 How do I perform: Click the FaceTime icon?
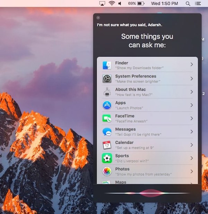coord(107,118)
